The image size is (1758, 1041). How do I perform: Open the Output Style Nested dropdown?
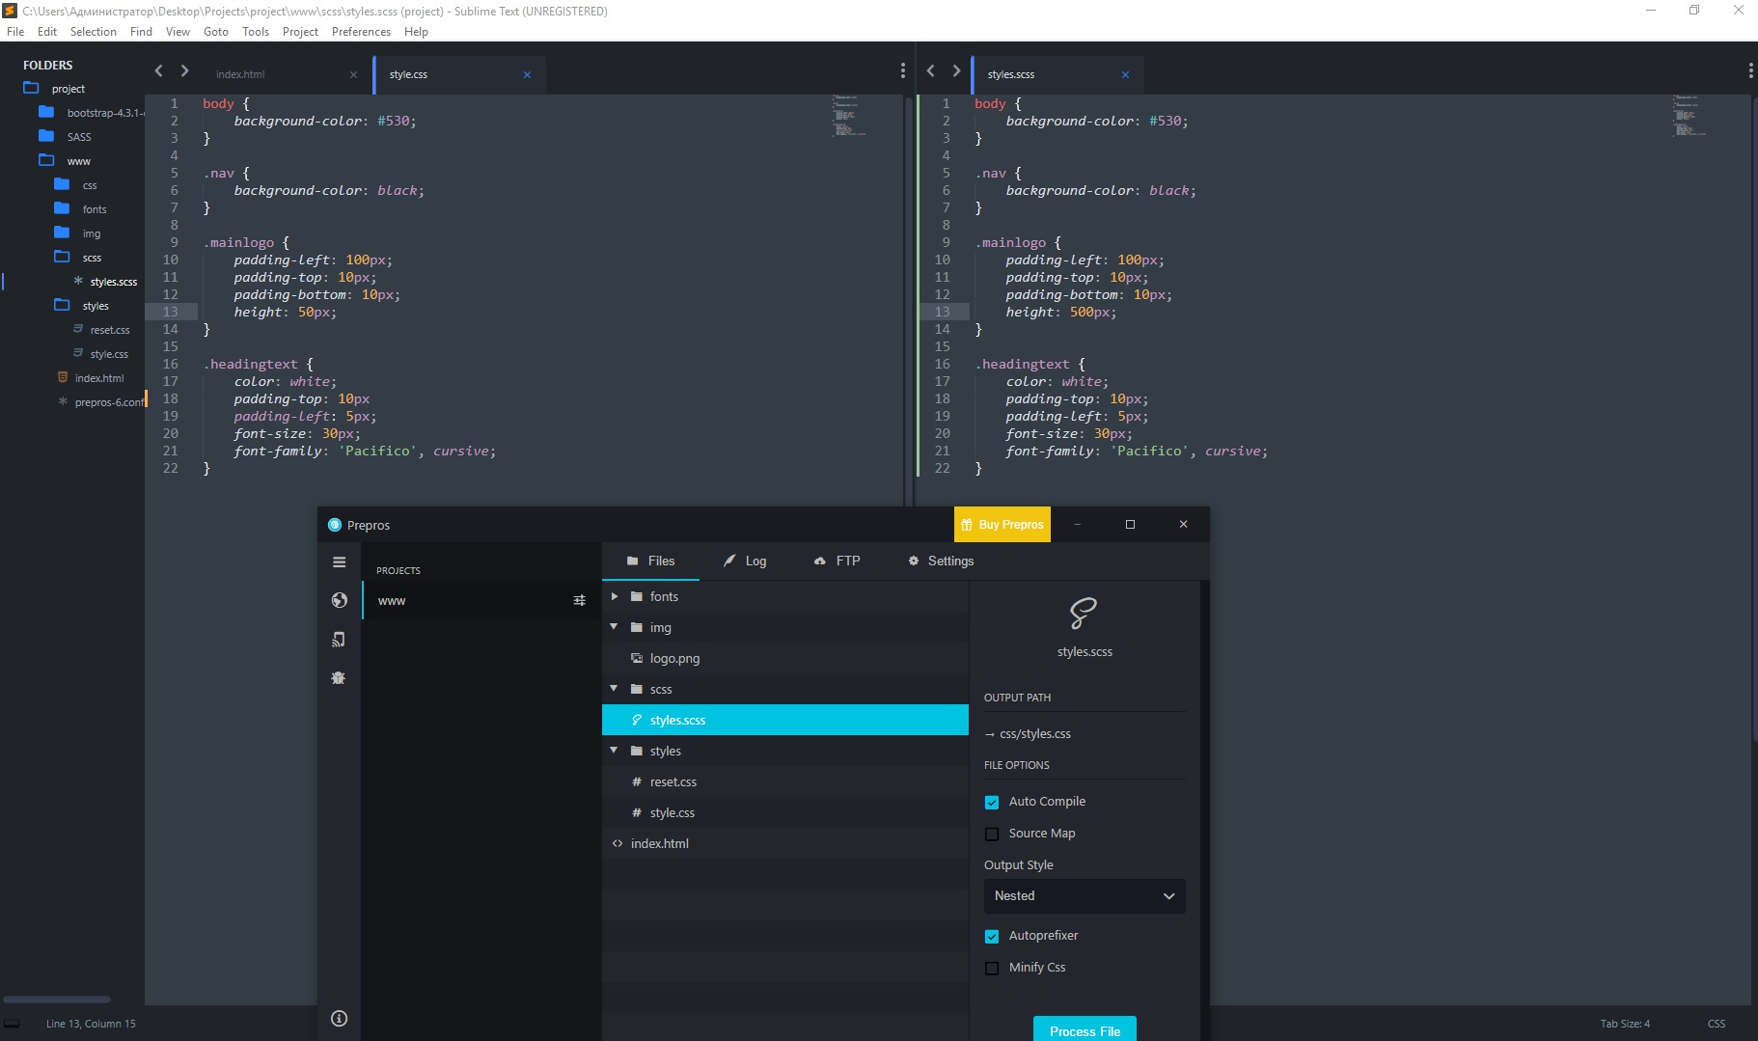[x=1085, y=895]
